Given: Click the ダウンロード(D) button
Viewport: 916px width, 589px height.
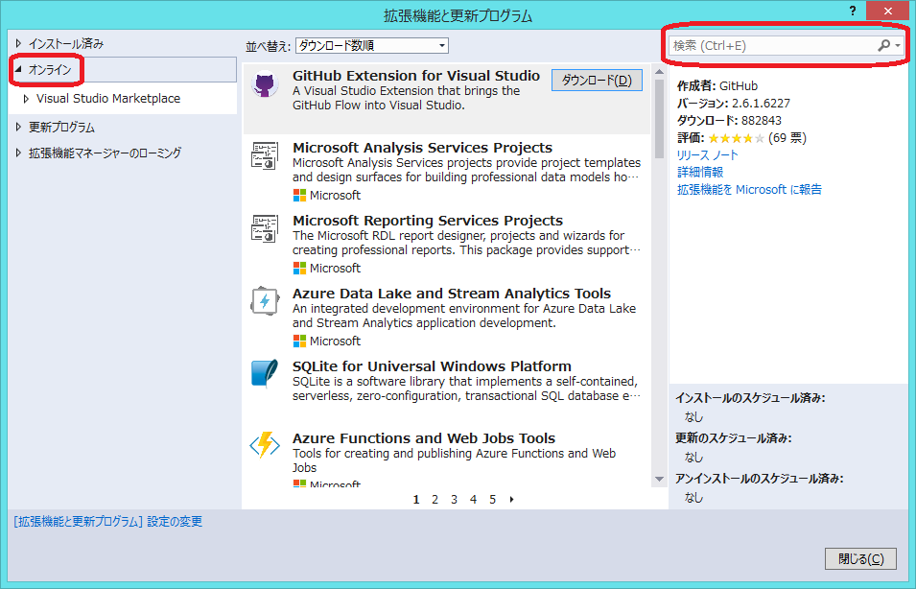Looking at the screenshot, I should click(597, 81).
